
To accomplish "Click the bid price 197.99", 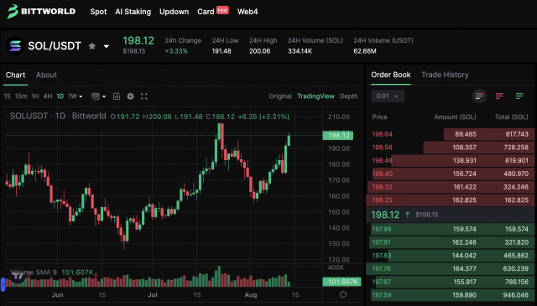I will pyautogui.click(x=382, y=229).
